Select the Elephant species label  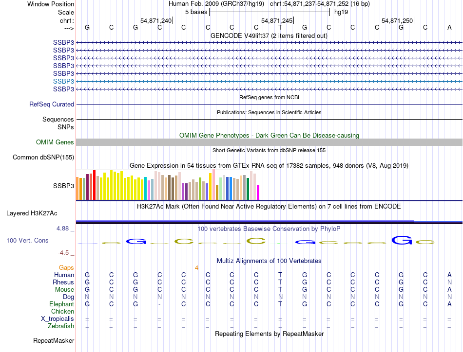61,304
